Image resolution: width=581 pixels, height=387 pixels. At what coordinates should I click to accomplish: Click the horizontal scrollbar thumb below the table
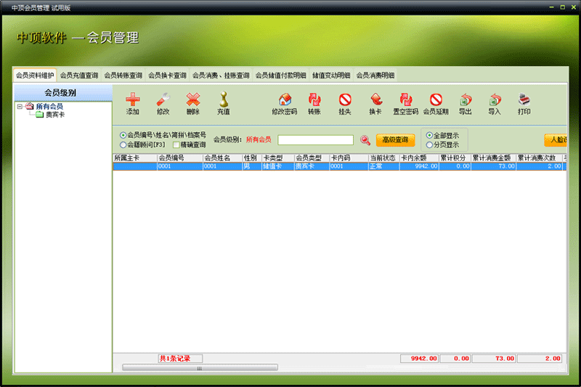coord(200,367)
